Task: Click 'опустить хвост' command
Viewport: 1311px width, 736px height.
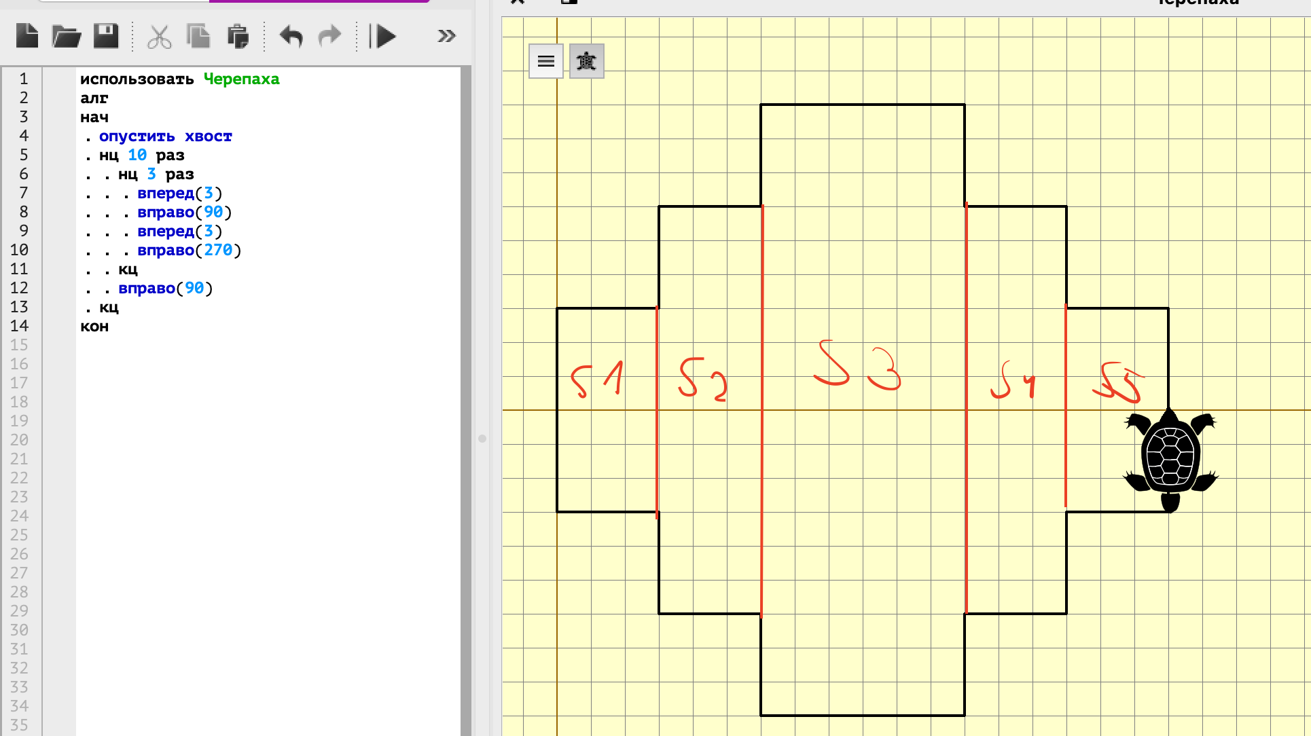Action: 165,136
